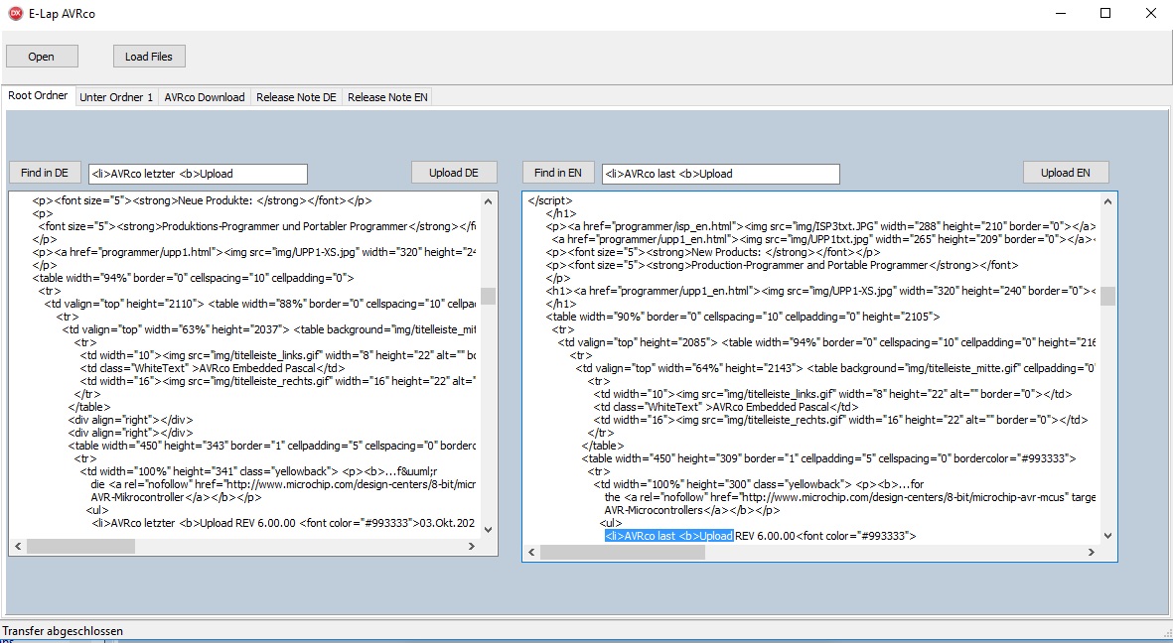Click the DE line 'AVR-Mikrocontroller</a></b></p>'

pos(177,497)
